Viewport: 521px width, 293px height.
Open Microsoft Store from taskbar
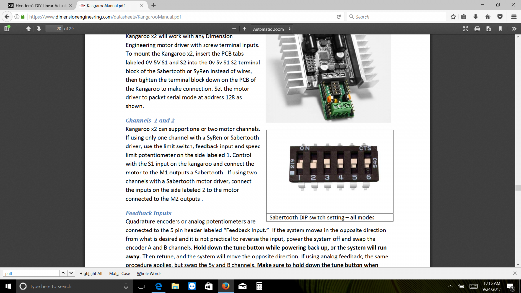tap(209, 286)
